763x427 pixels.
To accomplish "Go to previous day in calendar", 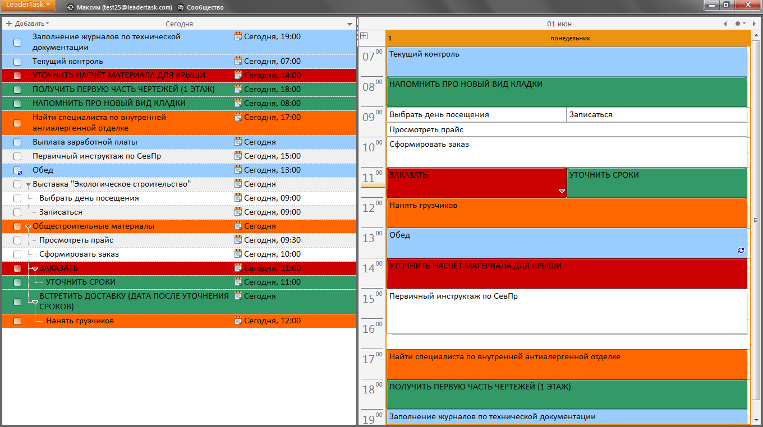I will [x=725, y=24].
